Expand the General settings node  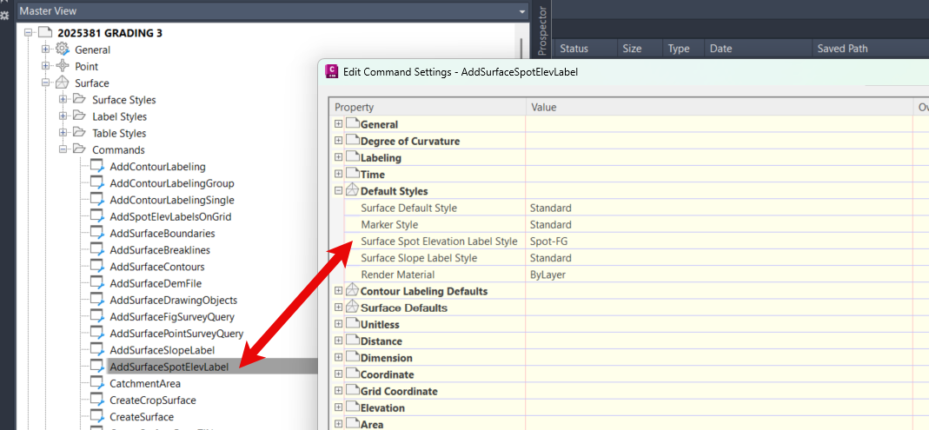tap(45, 50)
